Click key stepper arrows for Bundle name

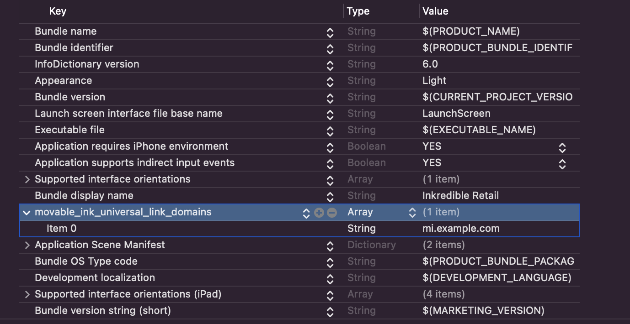330,32
